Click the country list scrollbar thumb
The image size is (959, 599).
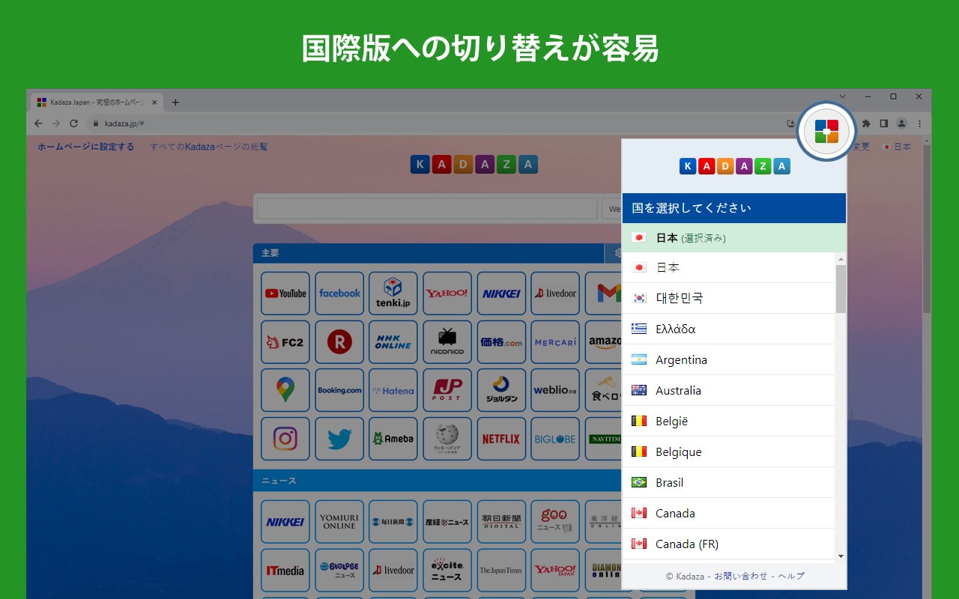coord(841,288)
